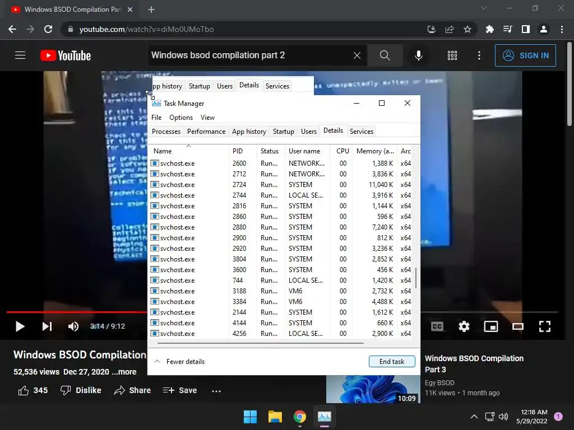
Task: Toggle closed captions on video
Action: 437,326
